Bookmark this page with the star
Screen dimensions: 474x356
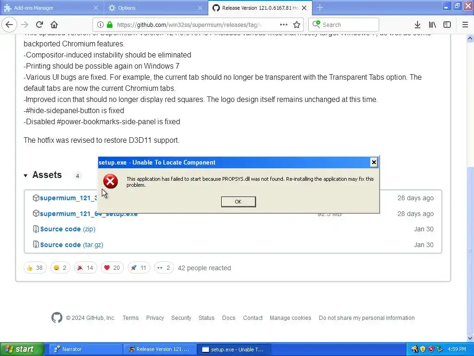(297, 25)
